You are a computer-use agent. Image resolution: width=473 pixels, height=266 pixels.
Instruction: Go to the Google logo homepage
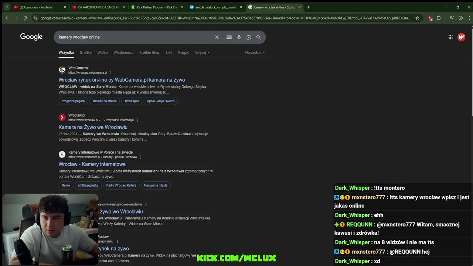point(31,37)
